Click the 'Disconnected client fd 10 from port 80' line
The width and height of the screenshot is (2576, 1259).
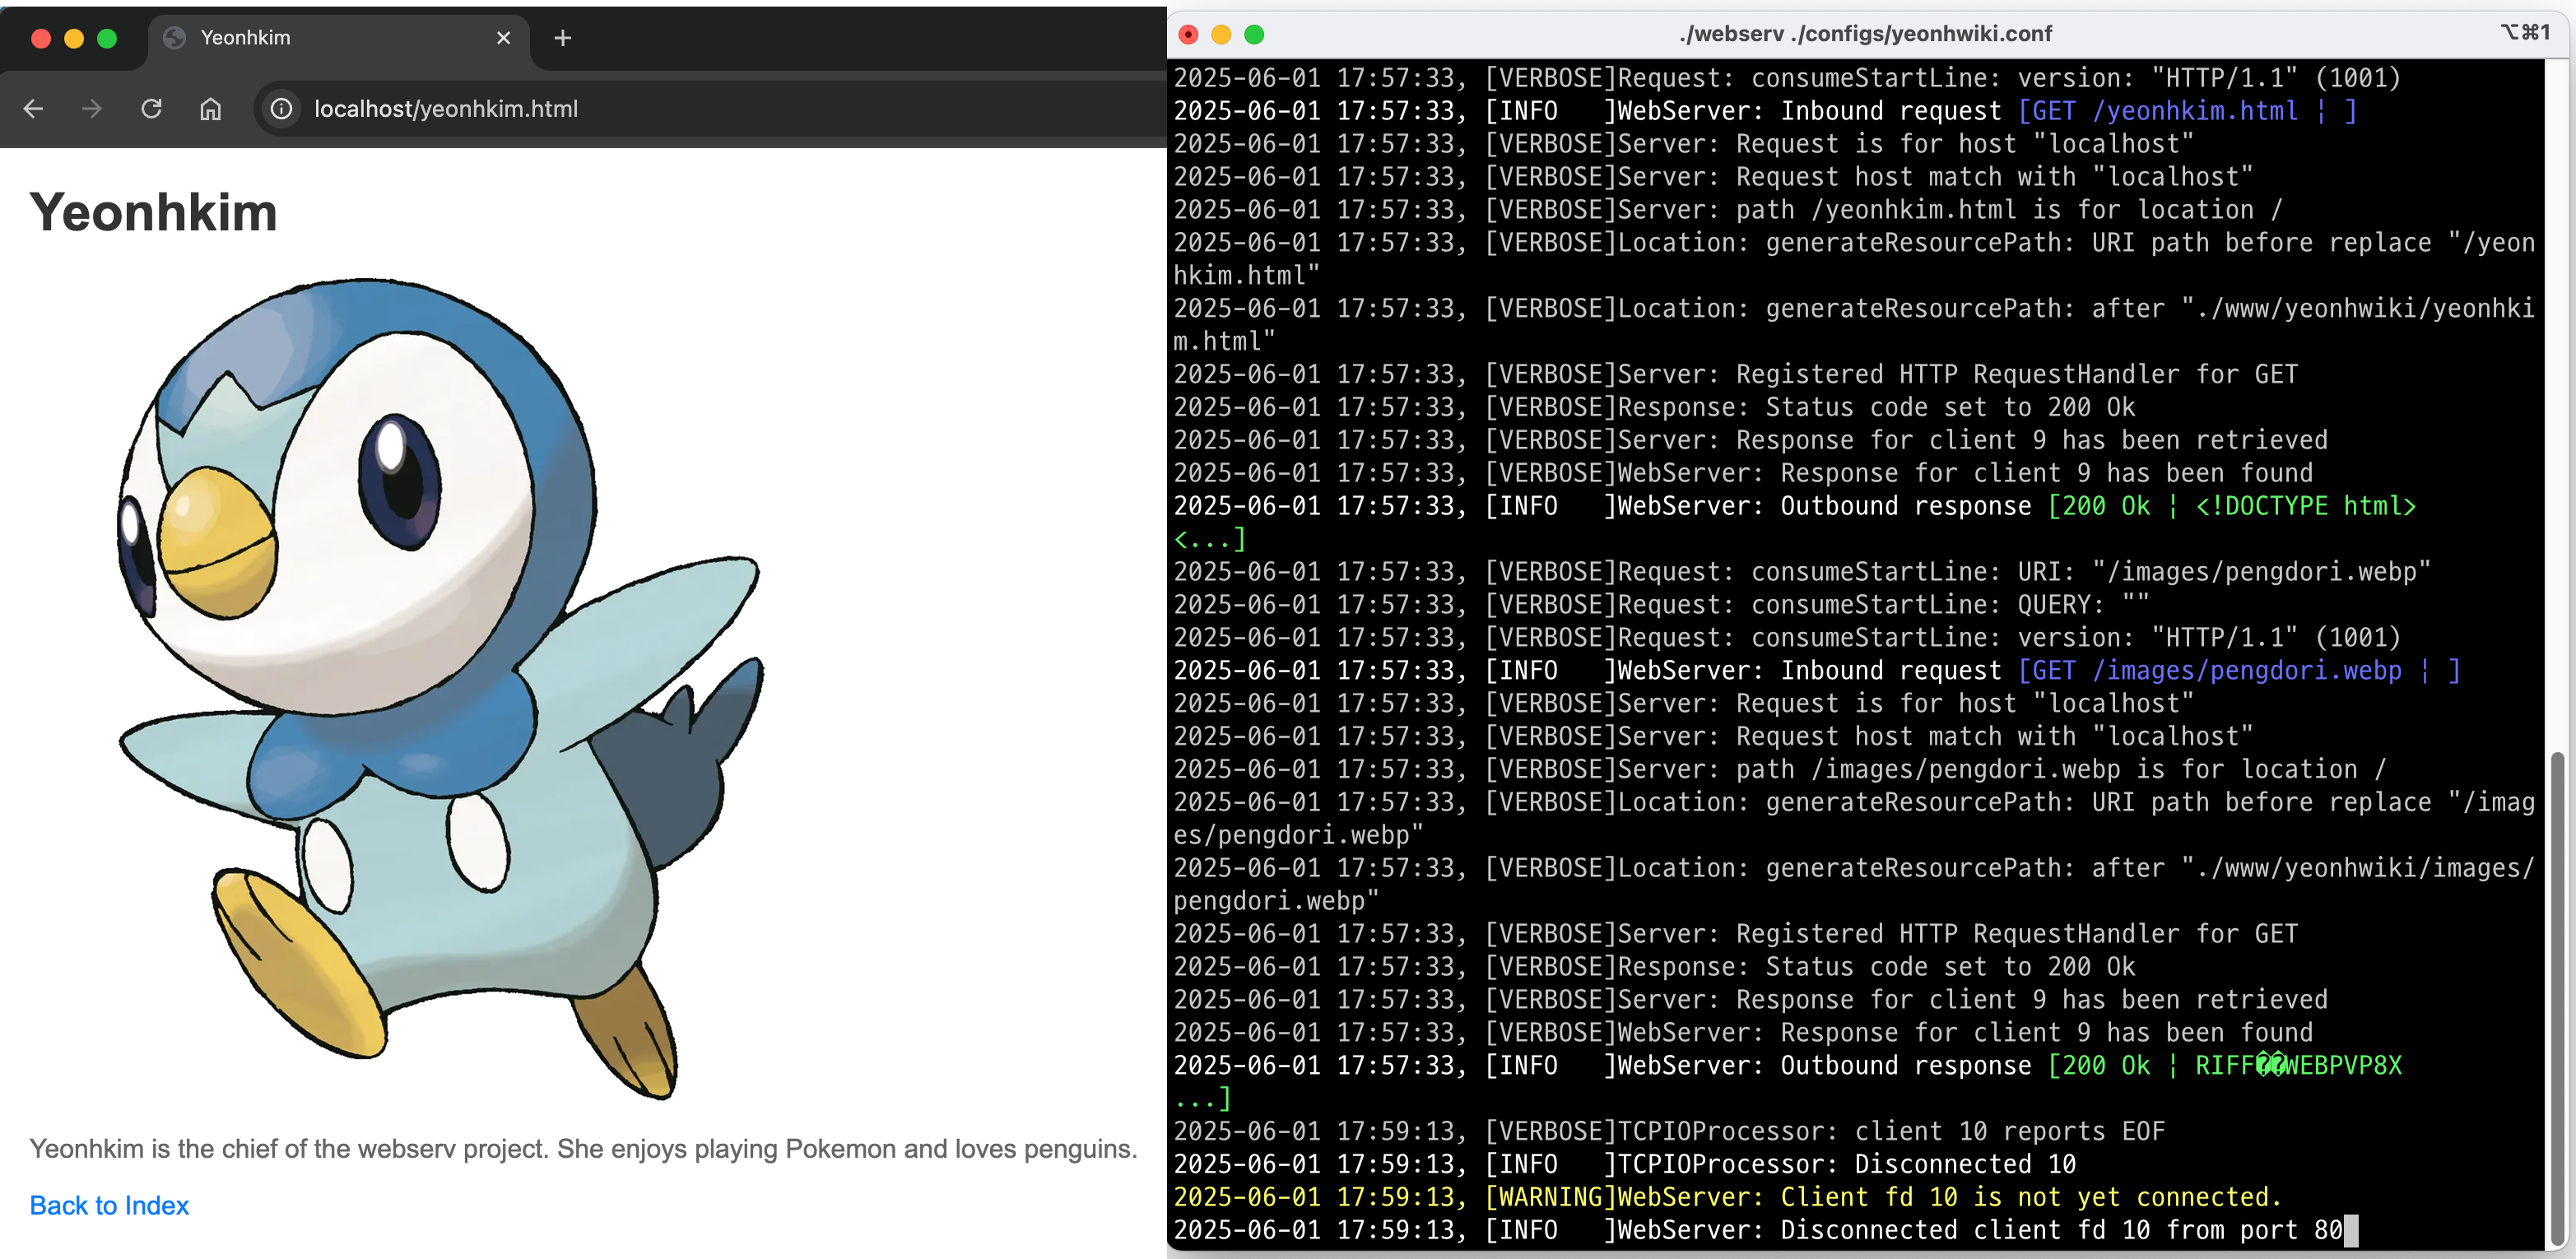[x=1757, y=1230]
